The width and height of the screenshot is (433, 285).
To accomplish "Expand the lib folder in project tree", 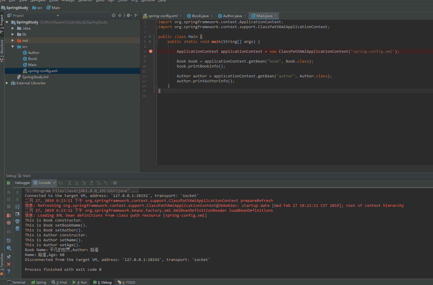I will coord(13,34).
